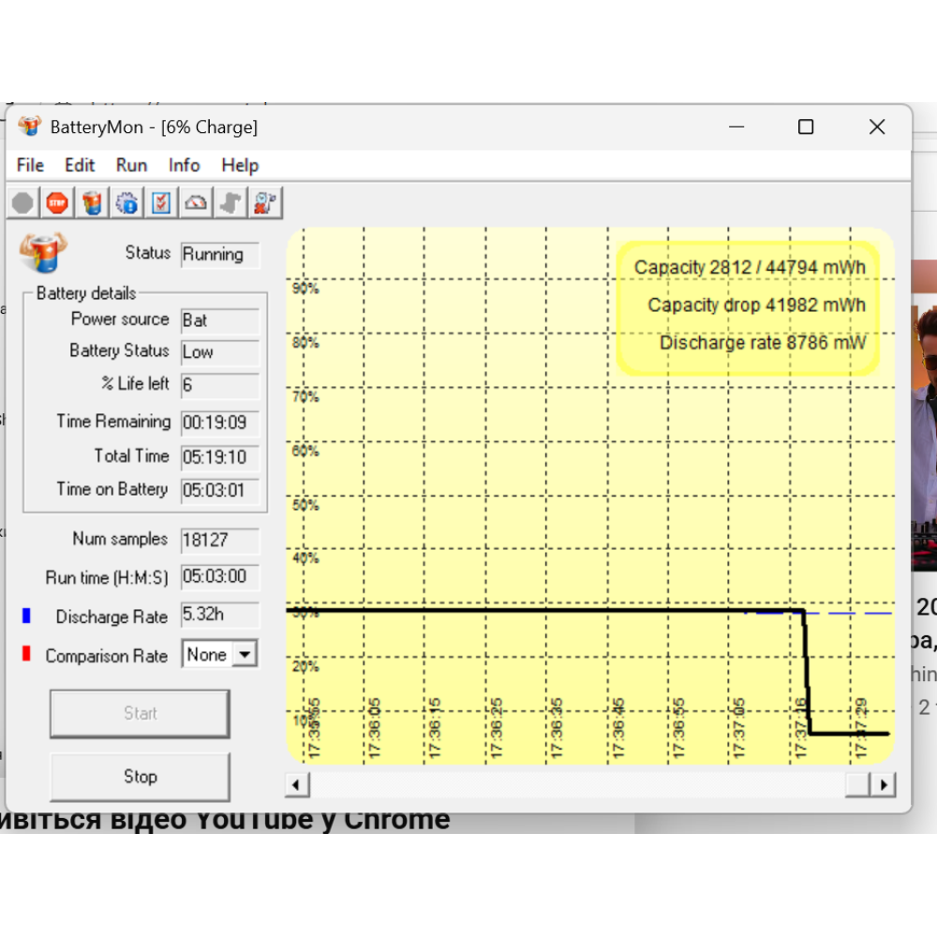Screen dimensions: 937x937
Task: Open the File menu
Action: [x=30, y=165]
